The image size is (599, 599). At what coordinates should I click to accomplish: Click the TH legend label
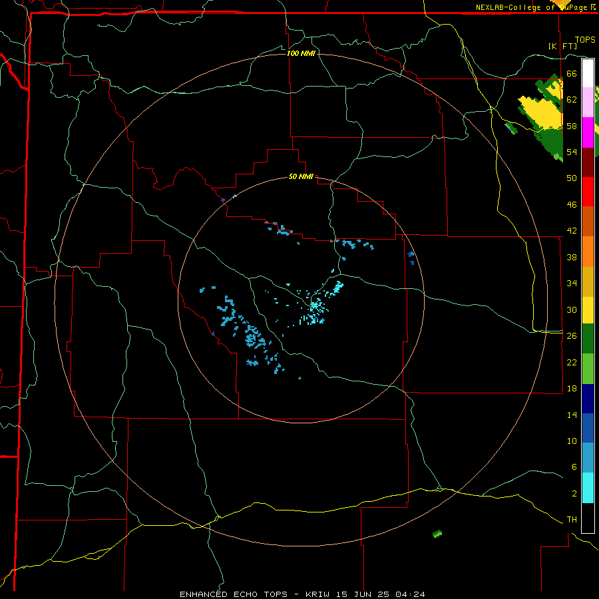tap(572, 520)
